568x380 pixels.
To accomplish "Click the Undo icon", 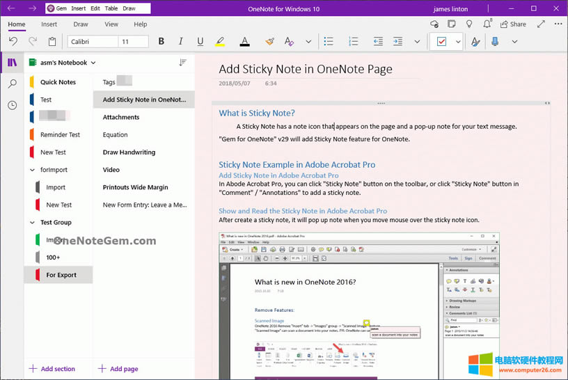I will (13, 42).
